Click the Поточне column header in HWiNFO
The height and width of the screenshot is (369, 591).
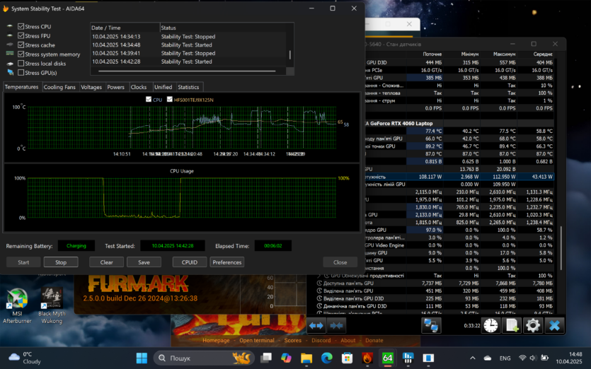click(432, 54)
